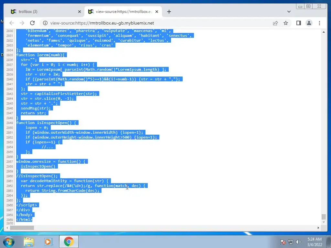Go back with the browser back arrow
This screenshot has width=331, height=248.
[12, 23]
